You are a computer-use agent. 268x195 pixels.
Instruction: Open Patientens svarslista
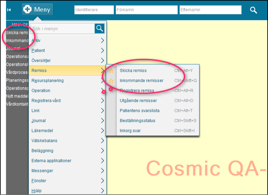pos(139,111)
